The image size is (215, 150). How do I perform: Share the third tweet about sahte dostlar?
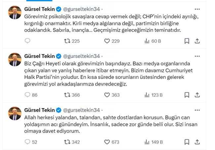(x=197, y=142)
